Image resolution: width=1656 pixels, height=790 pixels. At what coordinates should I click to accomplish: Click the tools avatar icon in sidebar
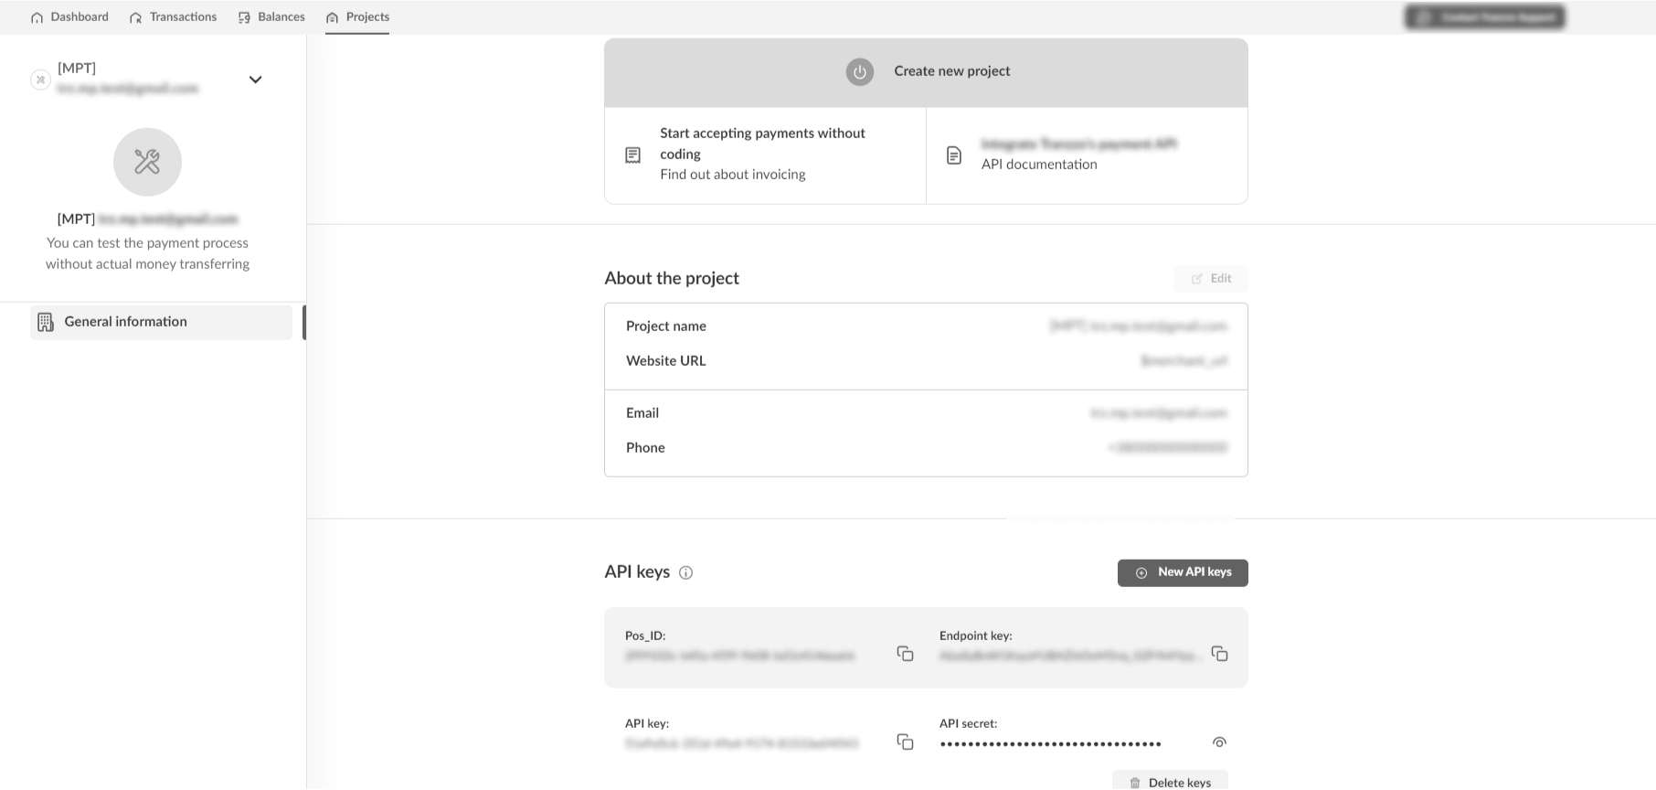147,162
